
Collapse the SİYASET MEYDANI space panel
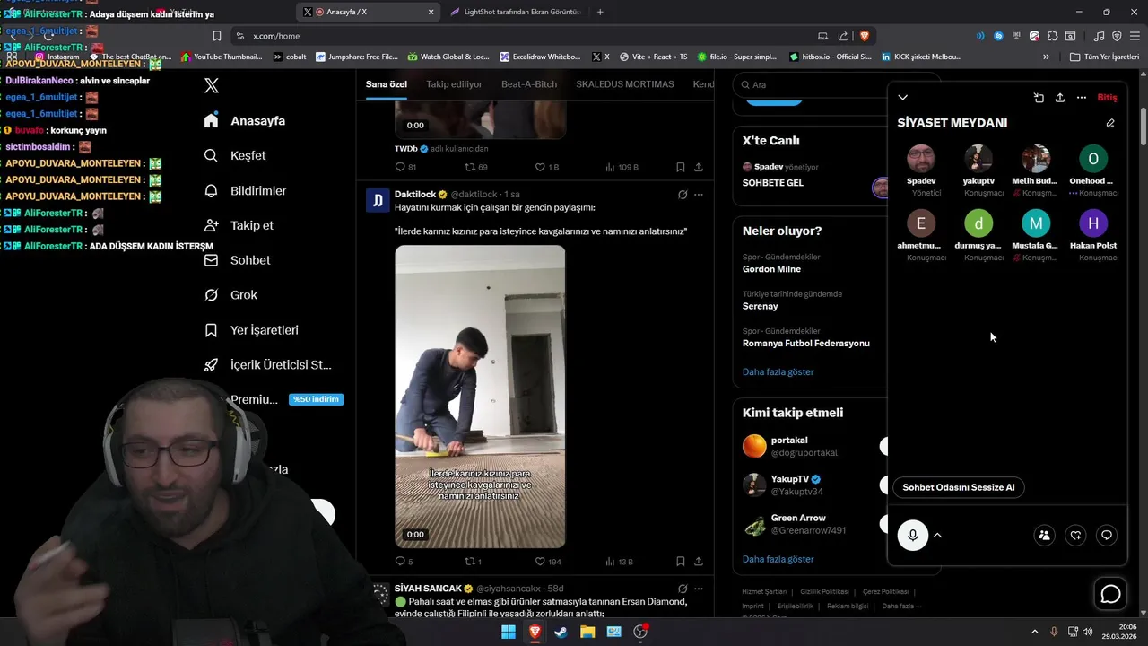click(903, 97)
